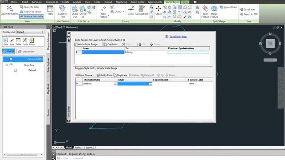Image resolution: width=285 pixels, height=160 pixels.
Task: Open the Thematic Rules (default) browse button
Action: [x=115, y=84]
